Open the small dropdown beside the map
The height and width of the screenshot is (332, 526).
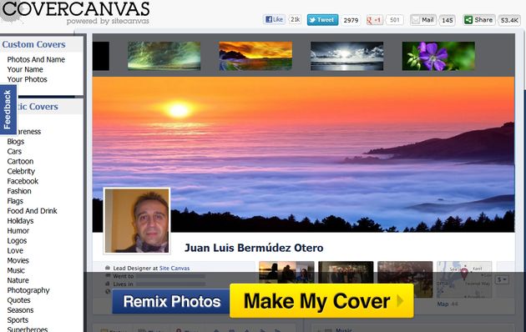tap(502, 279)
